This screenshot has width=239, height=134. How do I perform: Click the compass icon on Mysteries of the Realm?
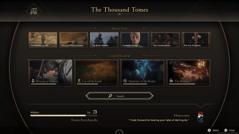point(125,81)
